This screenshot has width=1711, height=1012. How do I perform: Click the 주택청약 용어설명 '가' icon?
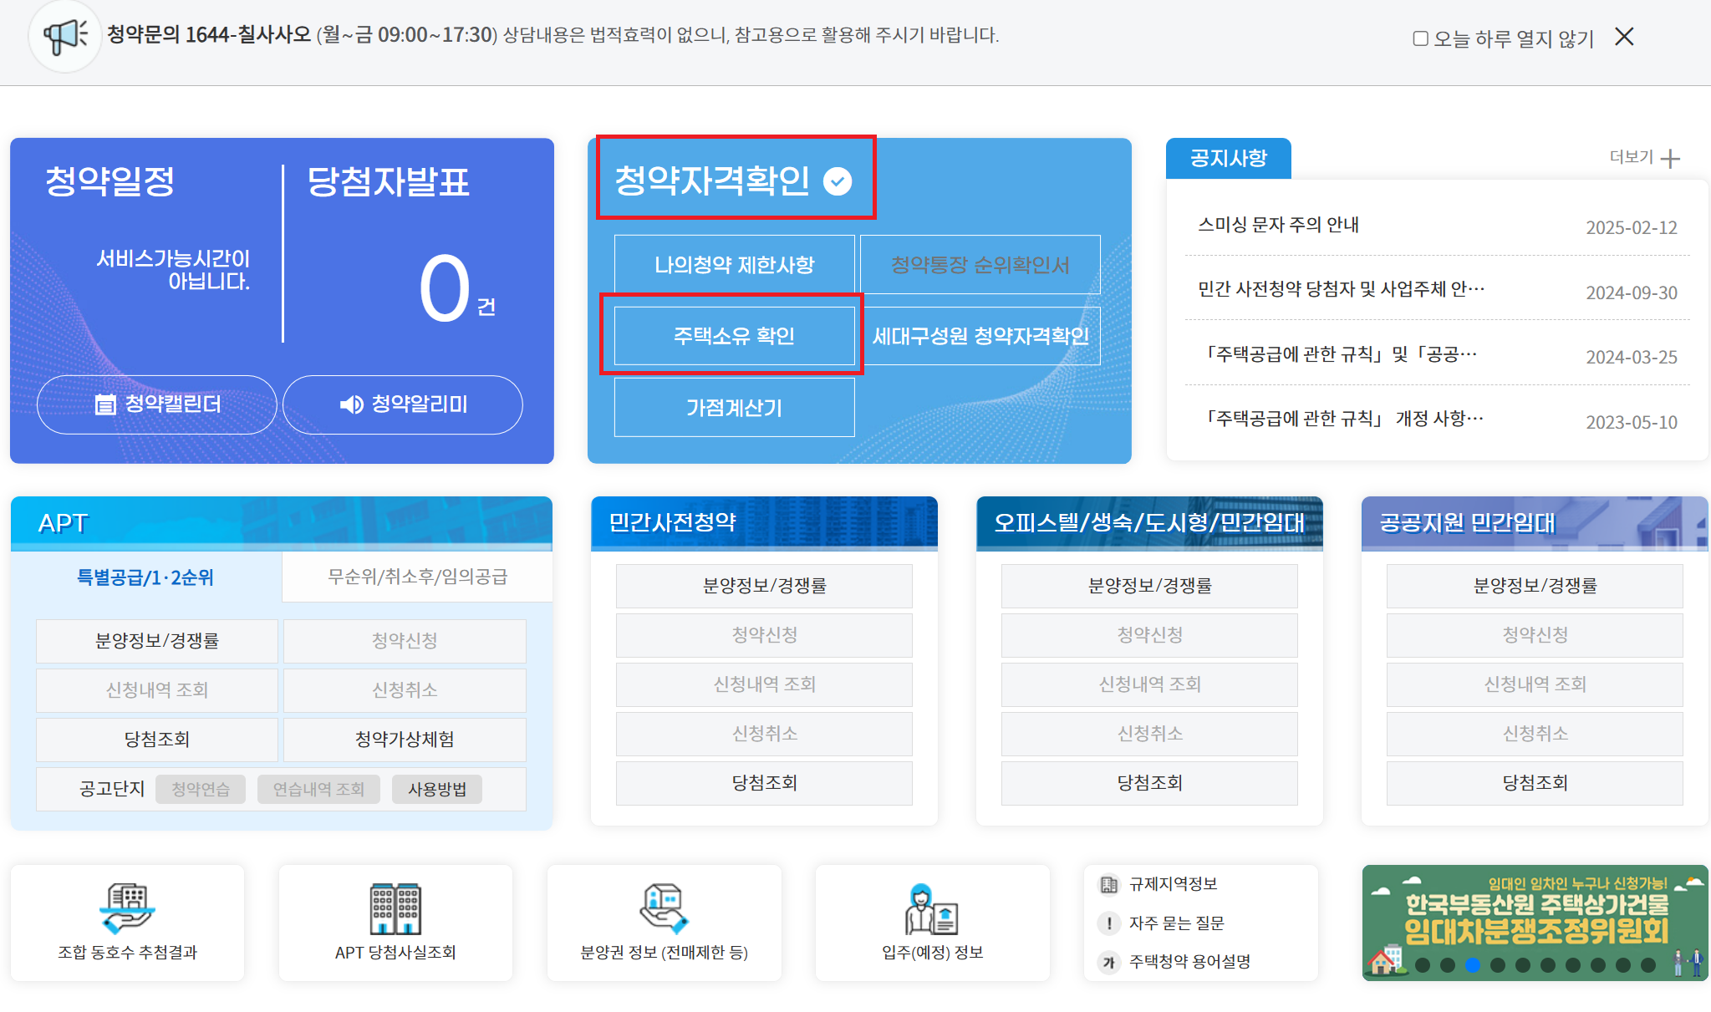point(1109,962)
